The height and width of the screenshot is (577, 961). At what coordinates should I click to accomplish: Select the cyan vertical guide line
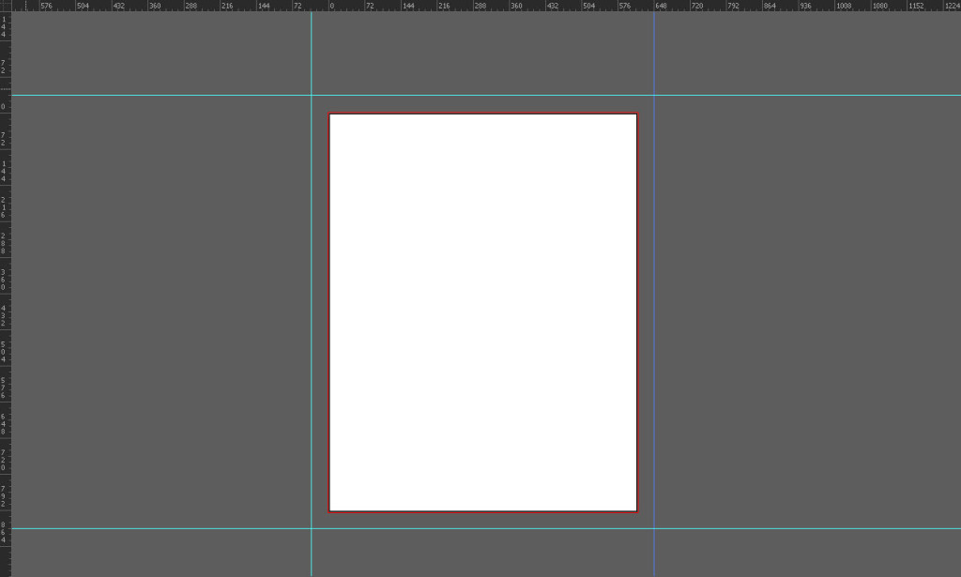click(312, 294)
